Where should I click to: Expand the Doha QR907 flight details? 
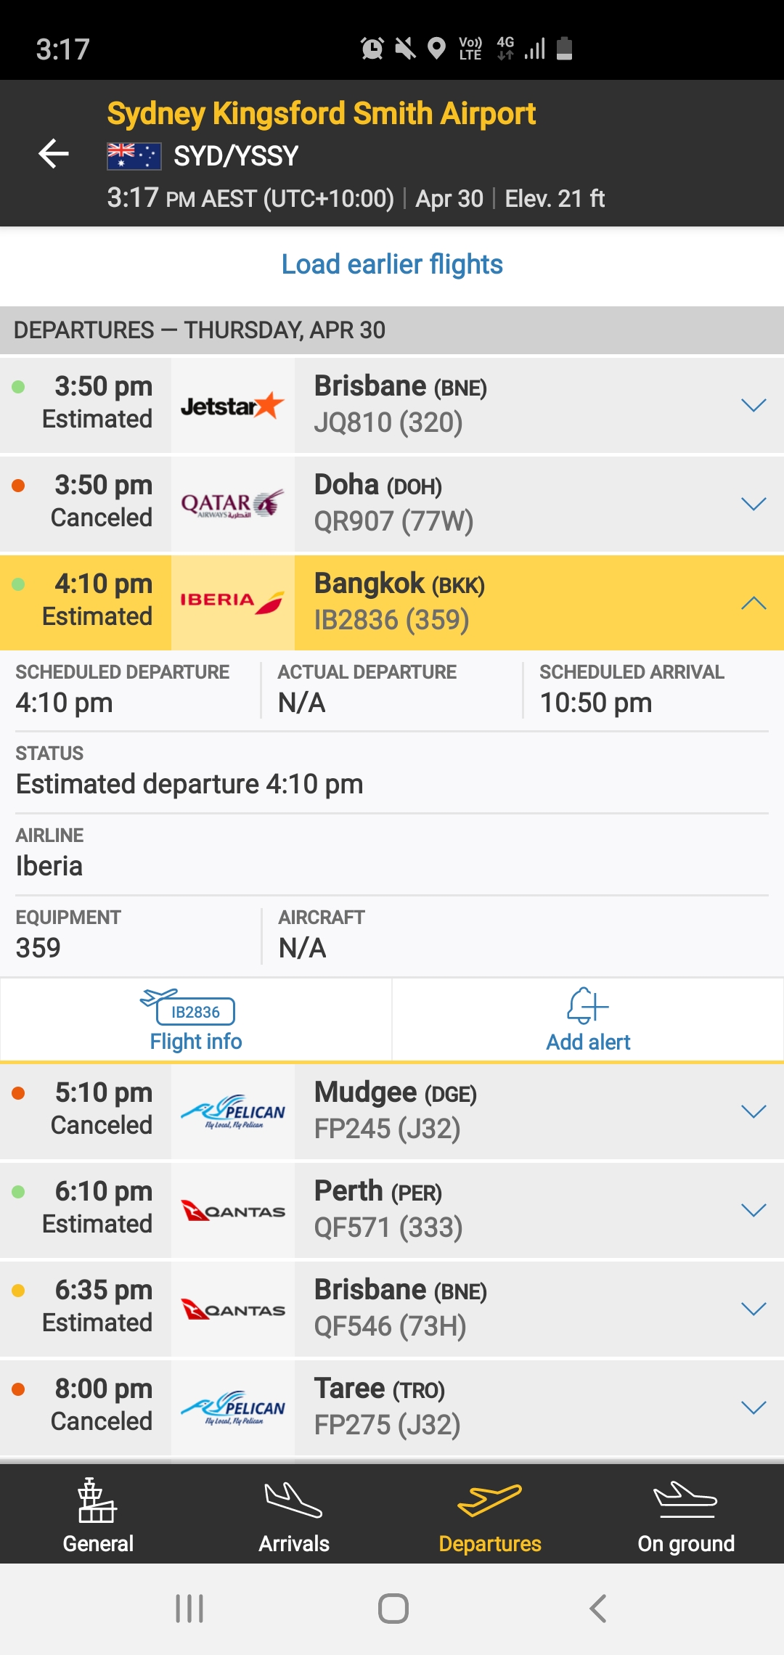click(754, 504)
